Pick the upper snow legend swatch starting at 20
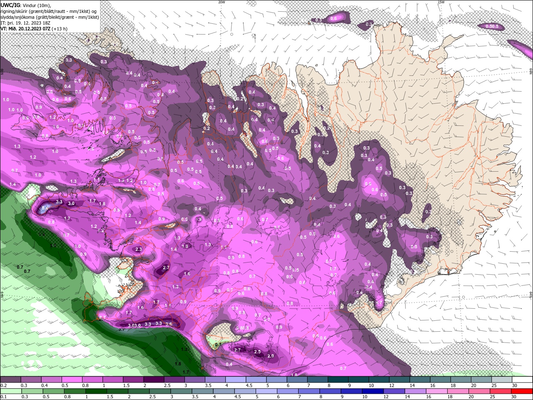The height and width of the screenshot is (400, 533). pyautogui.click(x=481, y=380)
